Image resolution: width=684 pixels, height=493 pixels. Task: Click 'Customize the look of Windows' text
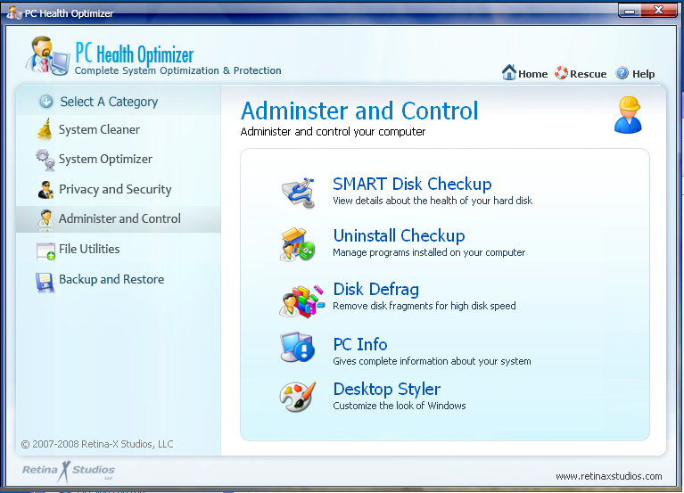point(400,406)
